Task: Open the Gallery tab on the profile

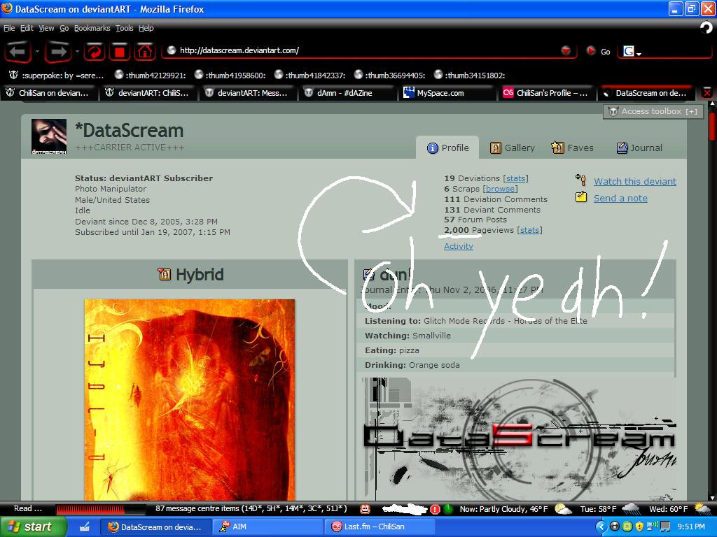Action: [512, 148]
